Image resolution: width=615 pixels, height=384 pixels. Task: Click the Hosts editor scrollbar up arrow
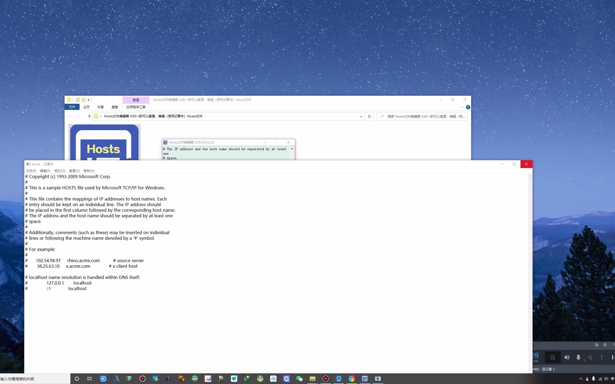[x=292, y=149]
